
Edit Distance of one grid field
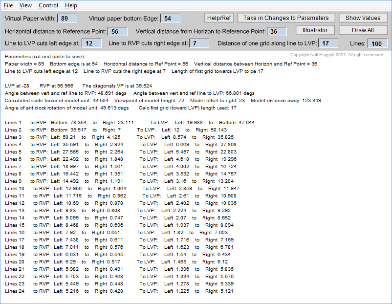coord(328,43)
